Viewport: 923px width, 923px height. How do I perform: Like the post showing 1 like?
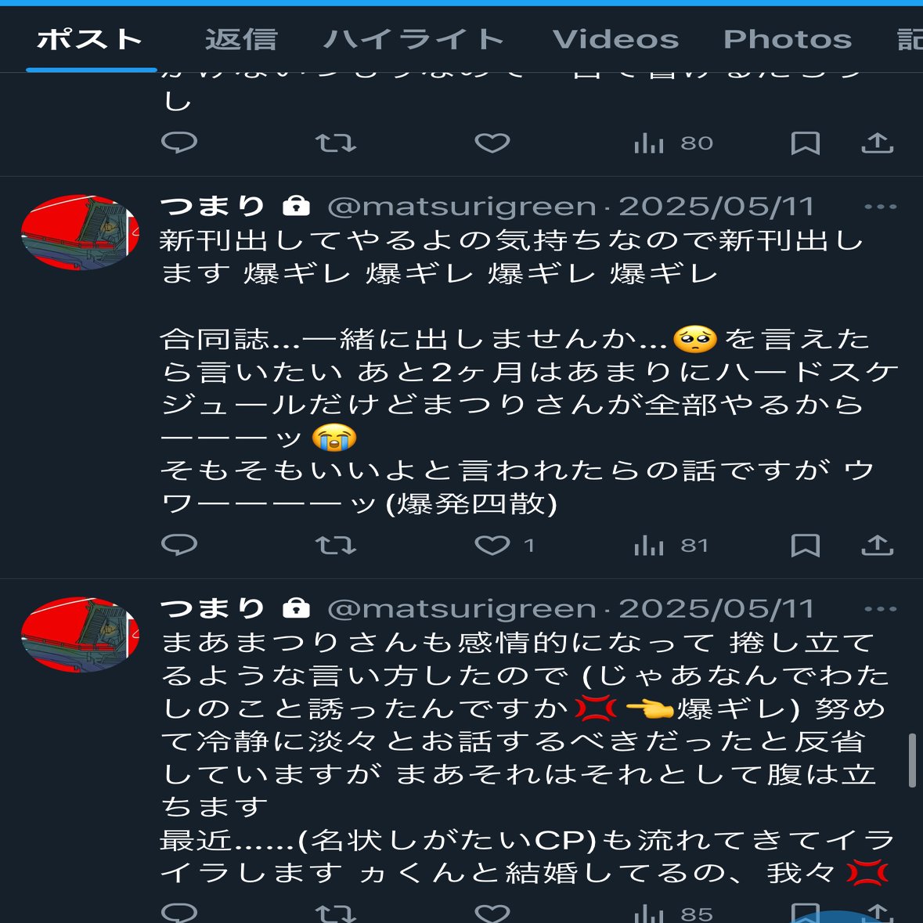pos(504,545)
